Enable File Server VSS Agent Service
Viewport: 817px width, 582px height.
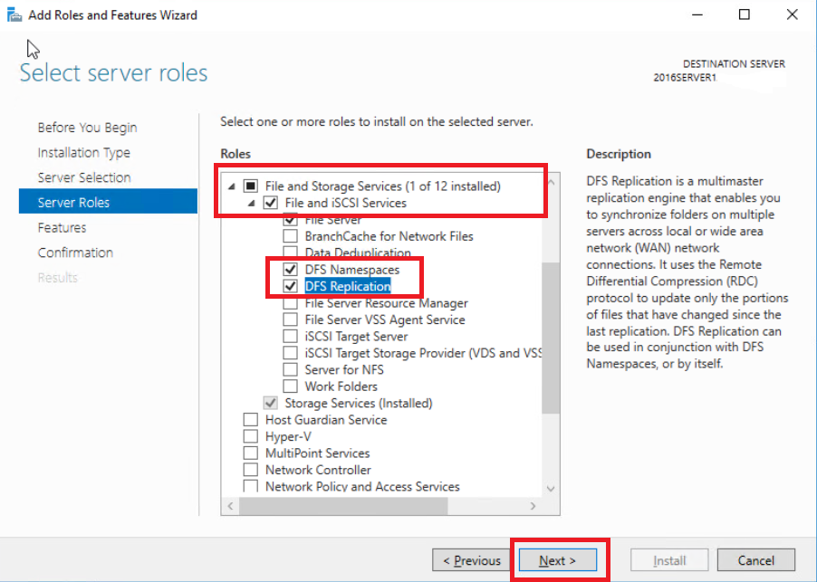pyautogui.click(x=290, y=320)
